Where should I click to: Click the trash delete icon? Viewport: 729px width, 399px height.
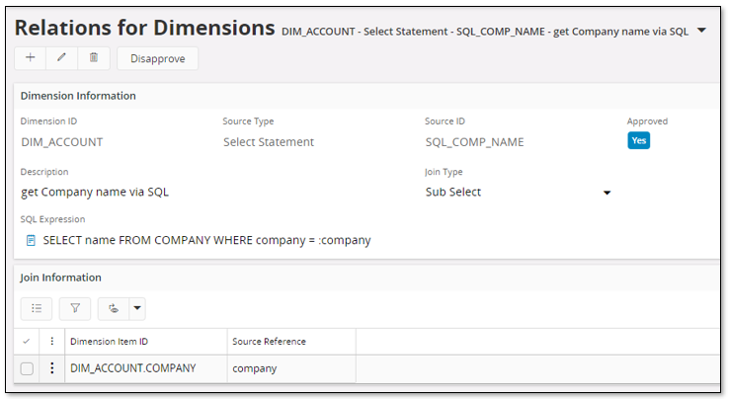(93, 58)
